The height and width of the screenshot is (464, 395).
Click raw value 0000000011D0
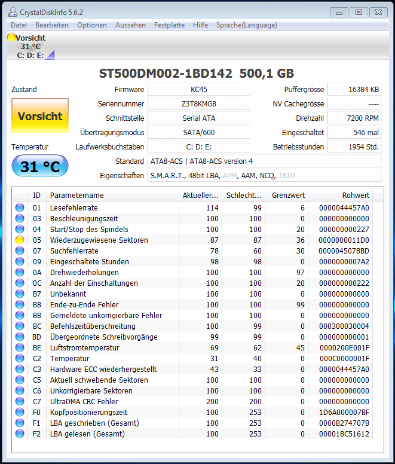click(x=344, y=240)
